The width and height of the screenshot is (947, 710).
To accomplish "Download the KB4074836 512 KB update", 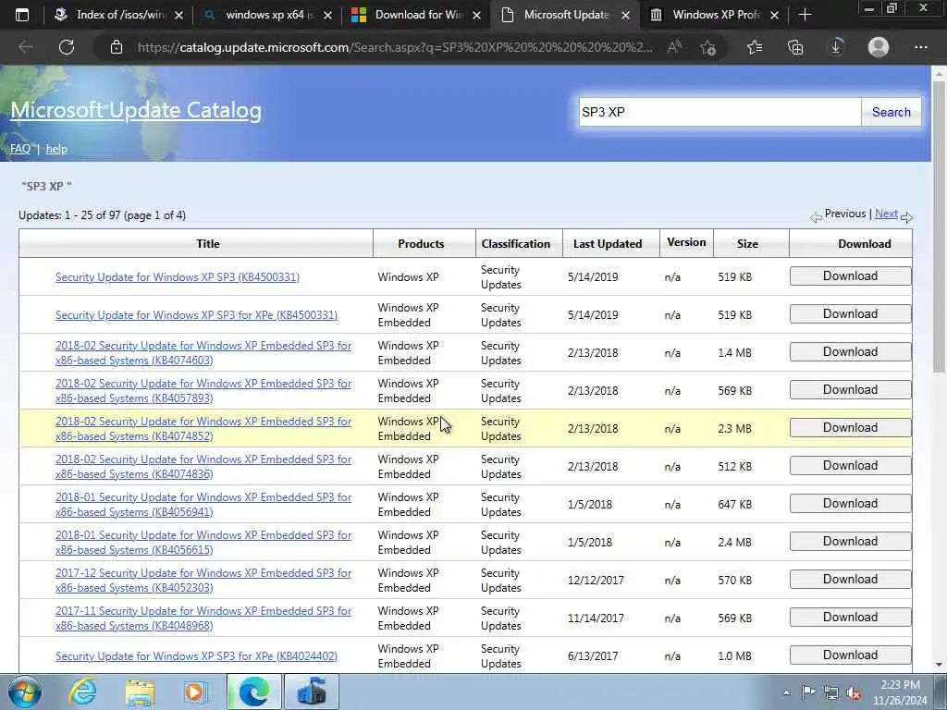I will tap(851, 466).
